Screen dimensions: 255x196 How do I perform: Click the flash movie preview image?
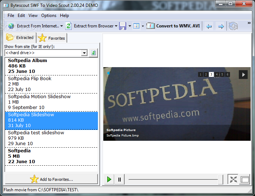coord(177,104)
